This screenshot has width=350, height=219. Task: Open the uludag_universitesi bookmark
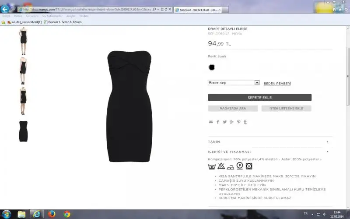pos(24,22)
